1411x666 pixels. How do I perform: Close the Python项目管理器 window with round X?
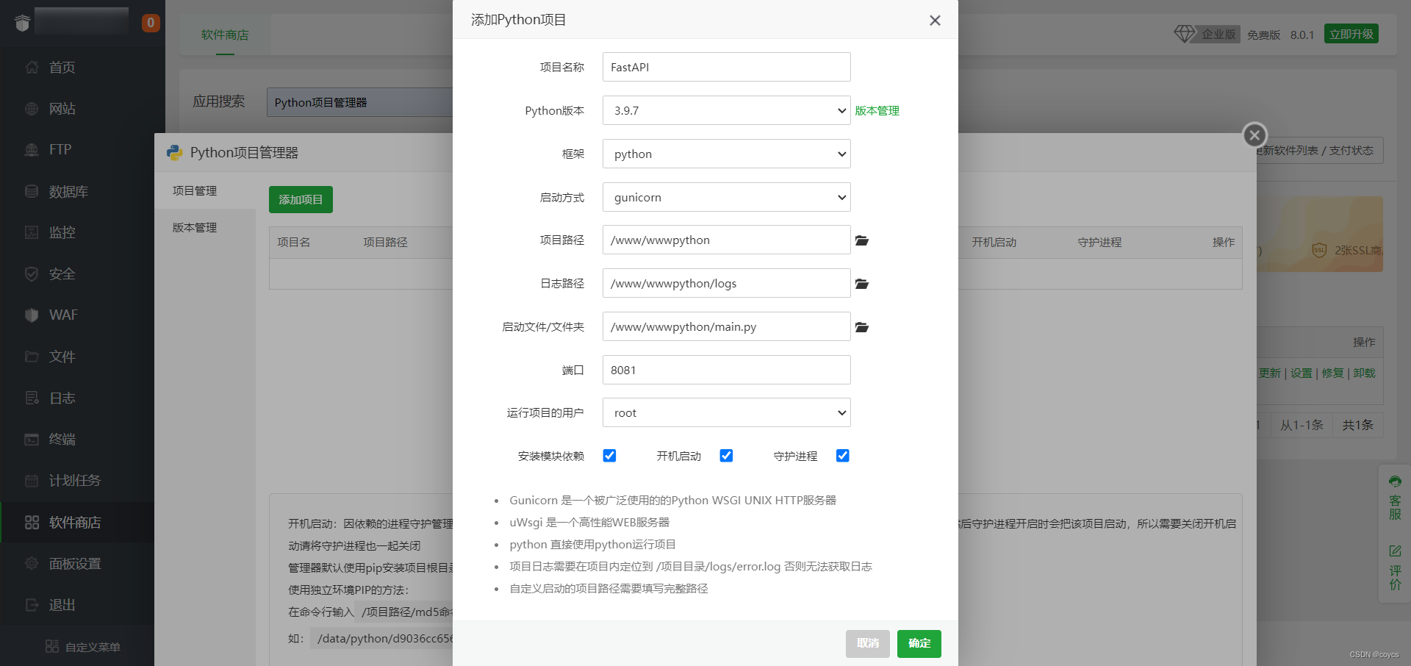(1254, 135)
